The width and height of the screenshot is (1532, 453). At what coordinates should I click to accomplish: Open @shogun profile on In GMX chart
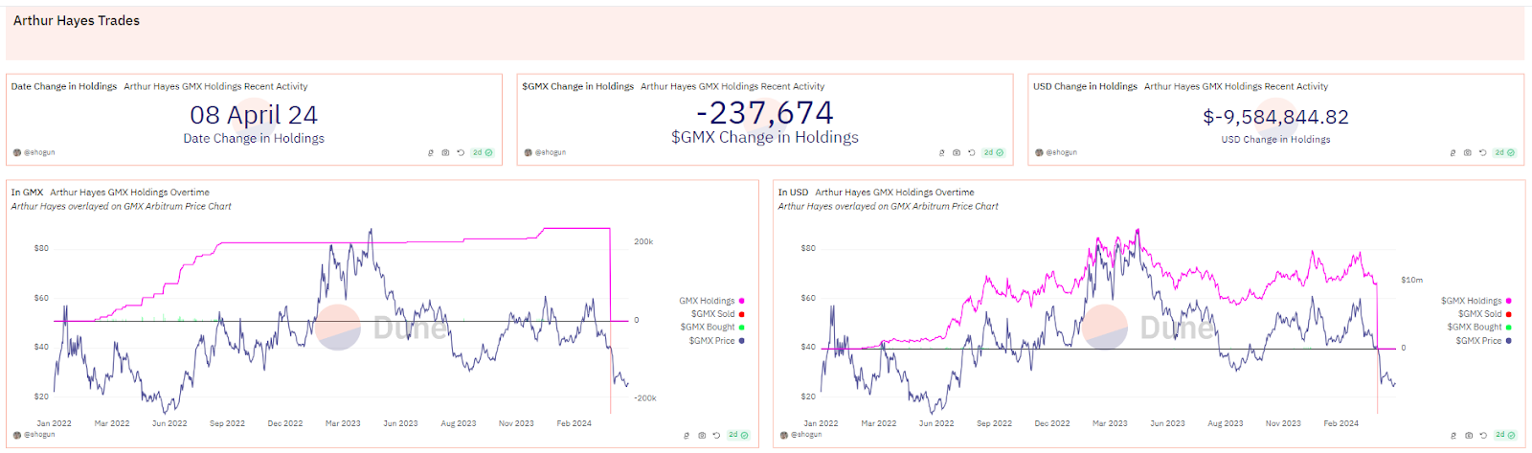[34, 435]
